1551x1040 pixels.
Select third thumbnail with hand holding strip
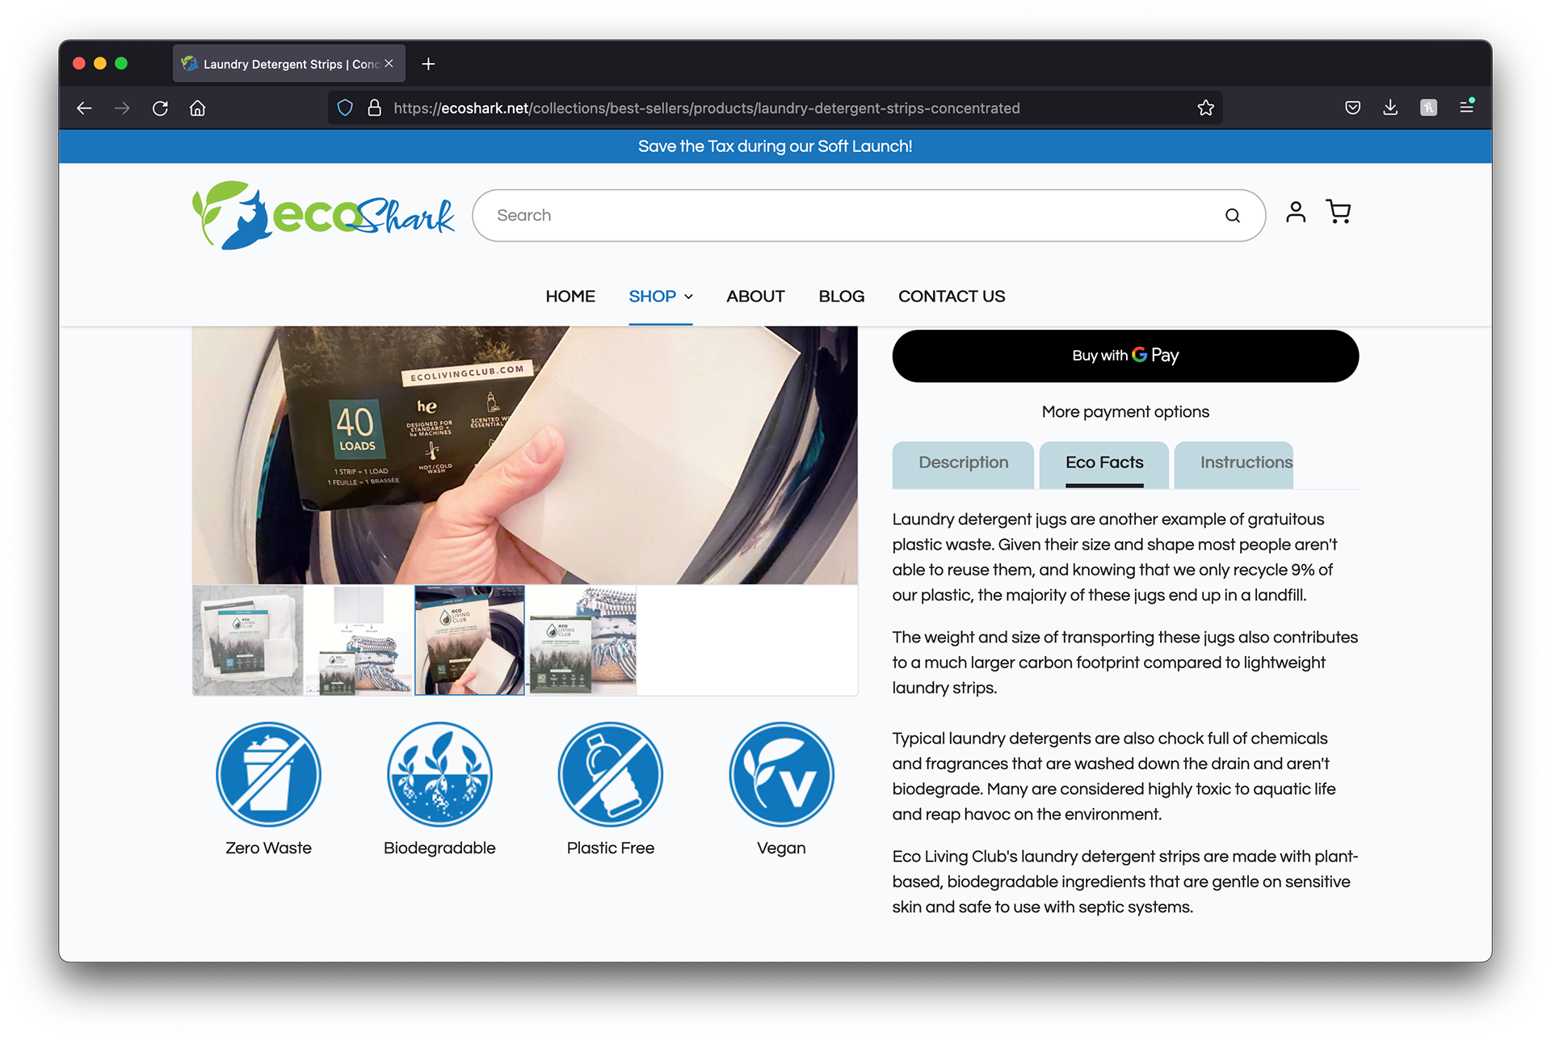pos(469,640)
